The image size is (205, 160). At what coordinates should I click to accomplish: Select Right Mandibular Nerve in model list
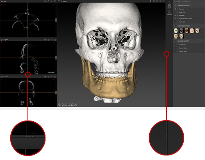(x=185, y=19)
